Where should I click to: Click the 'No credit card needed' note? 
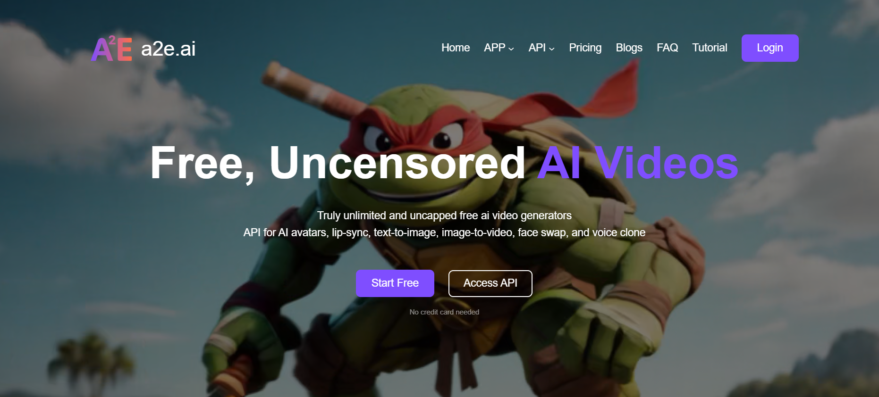[444, 312]
